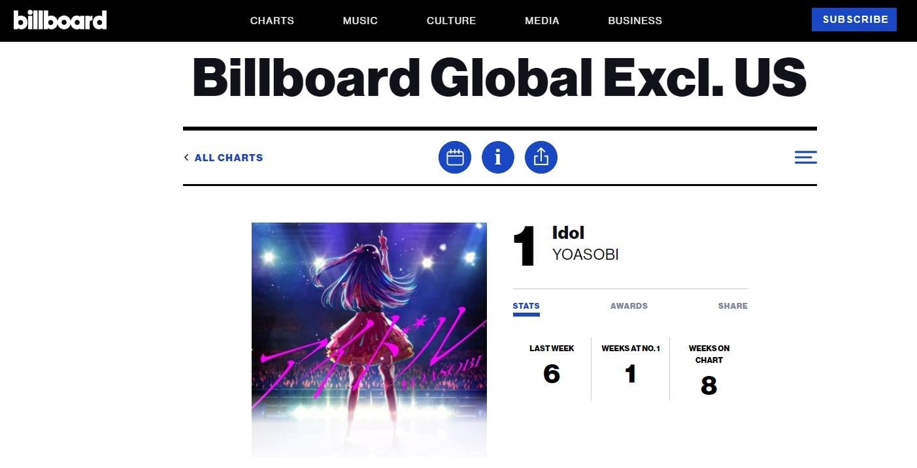Click the round share icon button
Viewport: 917px width, 468px height.
coord(541,157)
